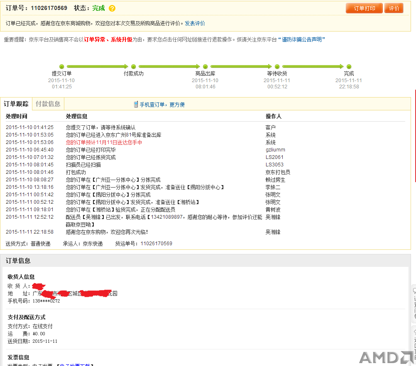Click the 订单打印 button
Viewport: 416px width, 366px height.
point(364,8)
